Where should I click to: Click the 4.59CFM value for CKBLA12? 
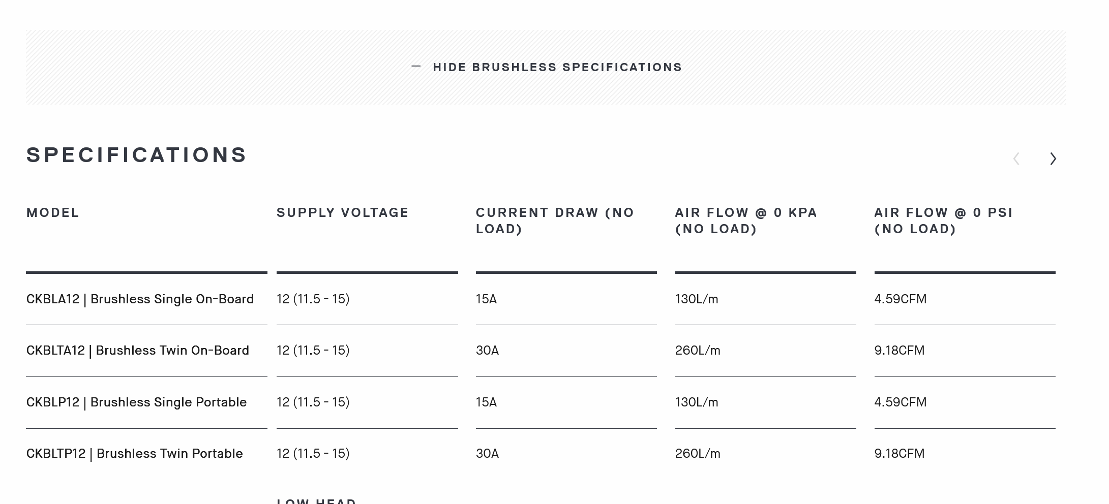[901, 299]
